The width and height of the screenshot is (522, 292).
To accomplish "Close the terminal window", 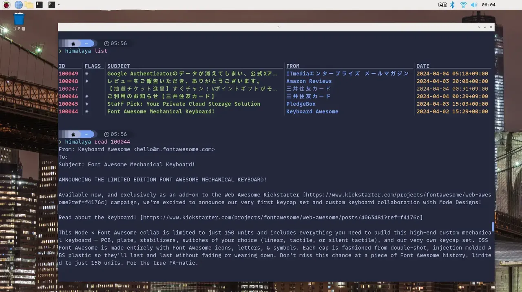I will click(491, 27).
